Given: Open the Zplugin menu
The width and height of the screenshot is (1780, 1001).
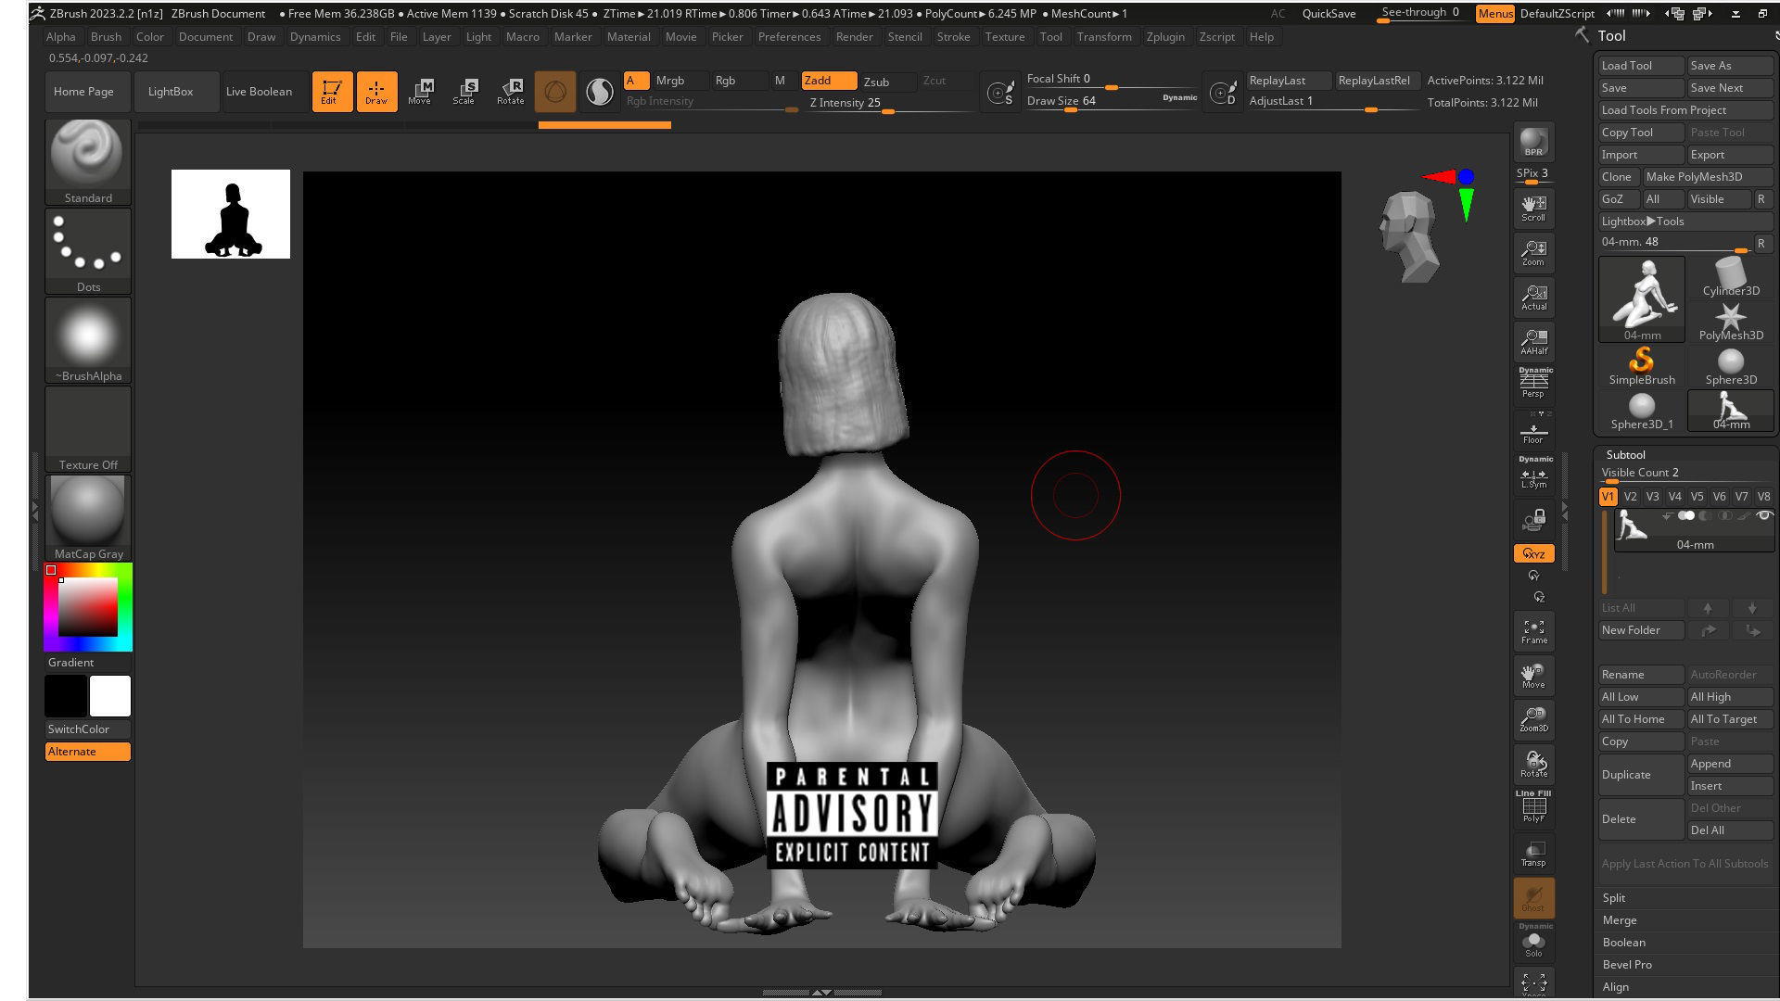Looking at the screenshot, I should tap(1165, 36).
